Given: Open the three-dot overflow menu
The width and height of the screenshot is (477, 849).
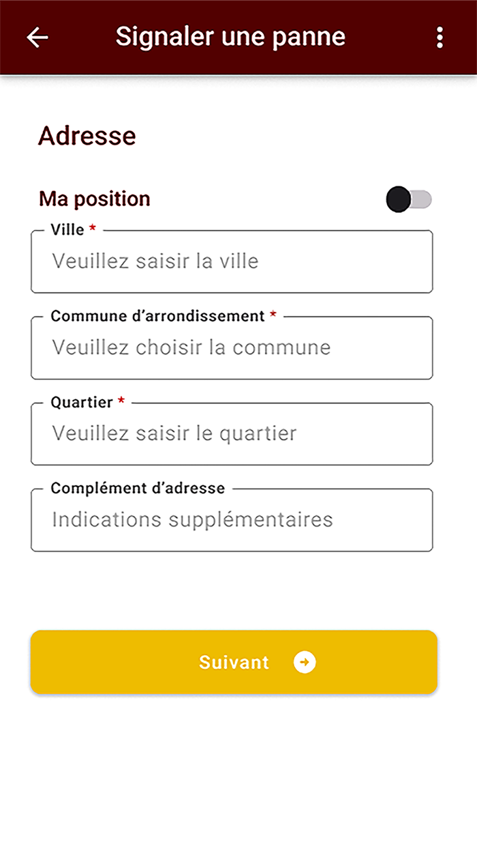Looking at the screenshot, I should [440, 37].
